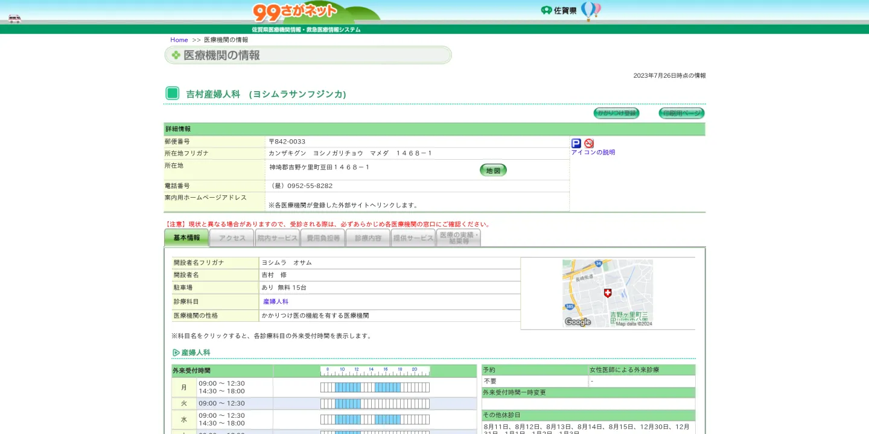
Task: Click the Google logo on the map
Action: tap(578, 322)
